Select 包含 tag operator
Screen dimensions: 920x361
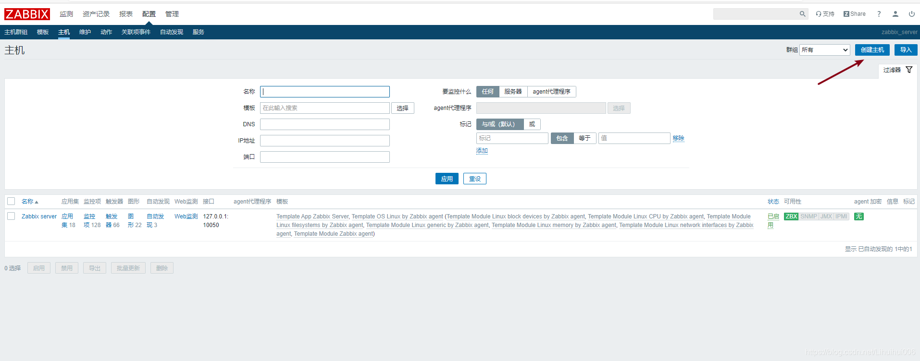562,138
